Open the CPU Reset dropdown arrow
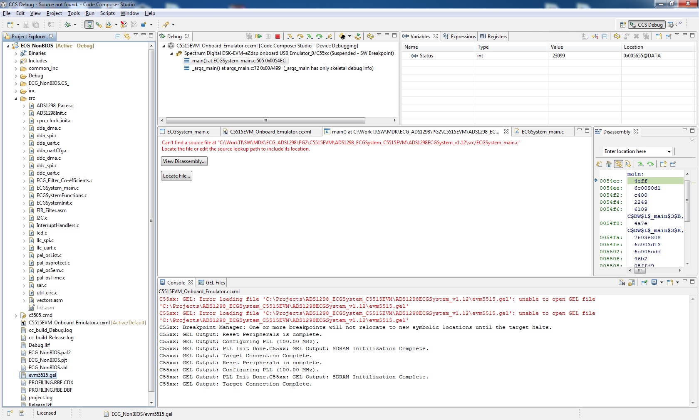Screen dimensions: 699x420 coord(349,37)
